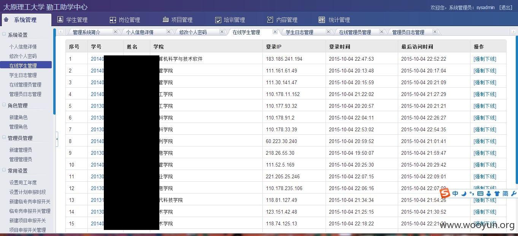The image size is (518, 236).
Task: Click 强制下线 for IP 111.161.61.49
Action: (485, 71)
